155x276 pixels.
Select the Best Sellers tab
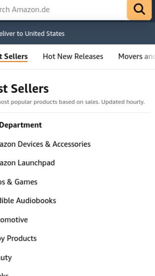[x=14, y=56]
